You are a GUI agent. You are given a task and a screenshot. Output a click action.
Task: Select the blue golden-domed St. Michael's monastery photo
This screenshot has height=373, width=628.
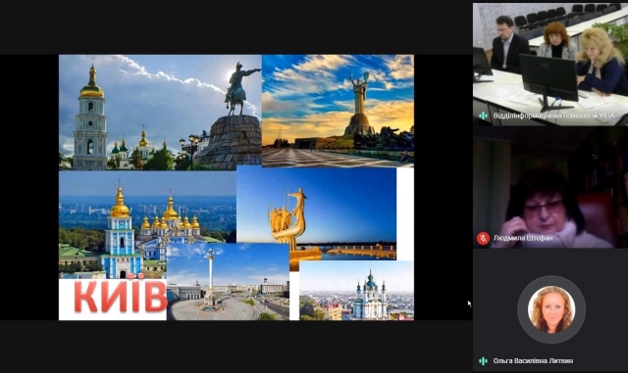click(x=147, y=224)
